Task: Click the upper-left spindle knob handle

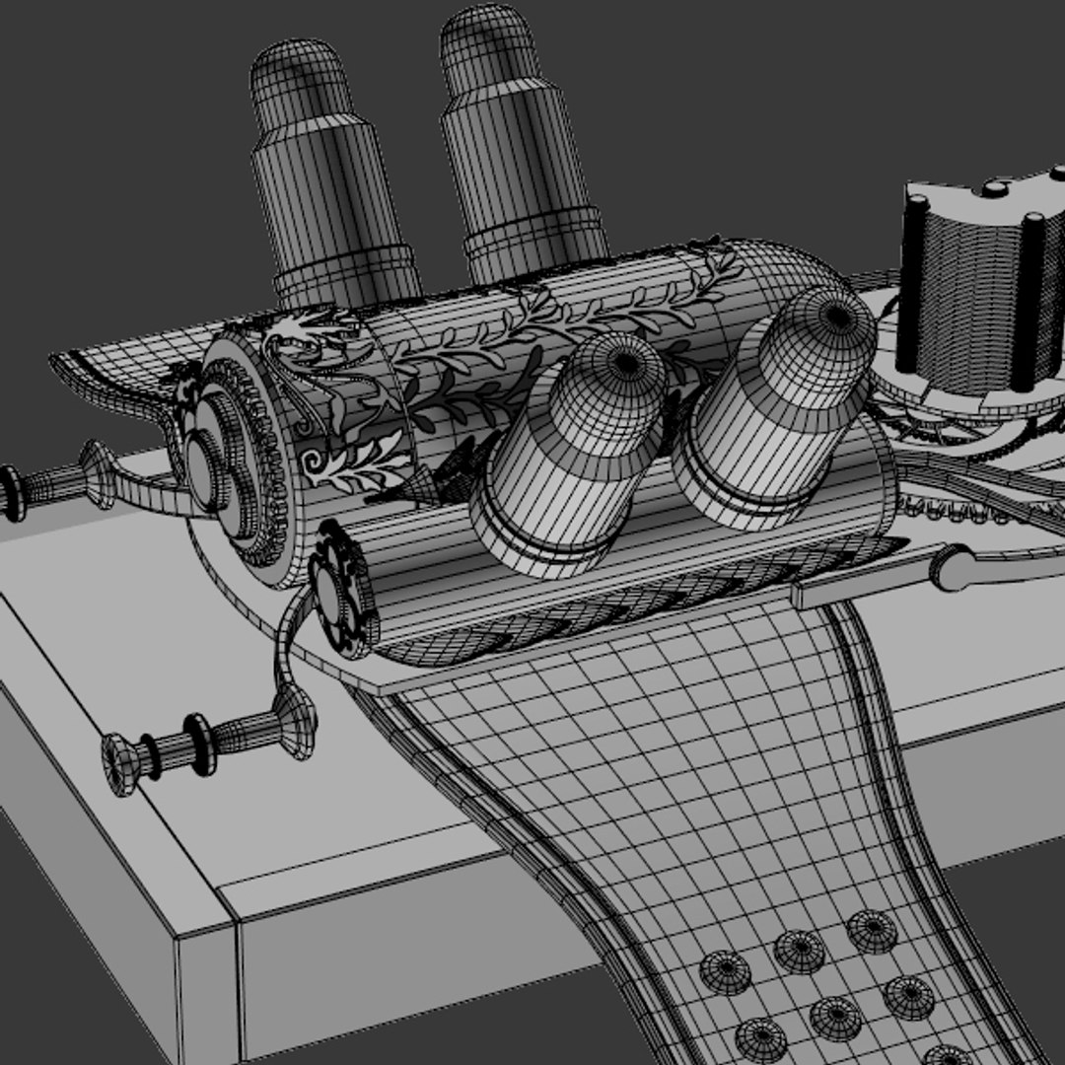Action: [x=54, y=481]
